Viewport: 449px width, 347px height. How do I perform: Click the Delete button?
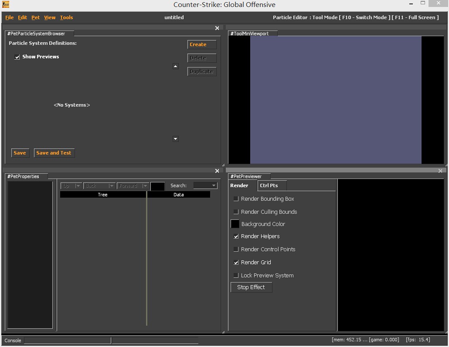(202, 58)
